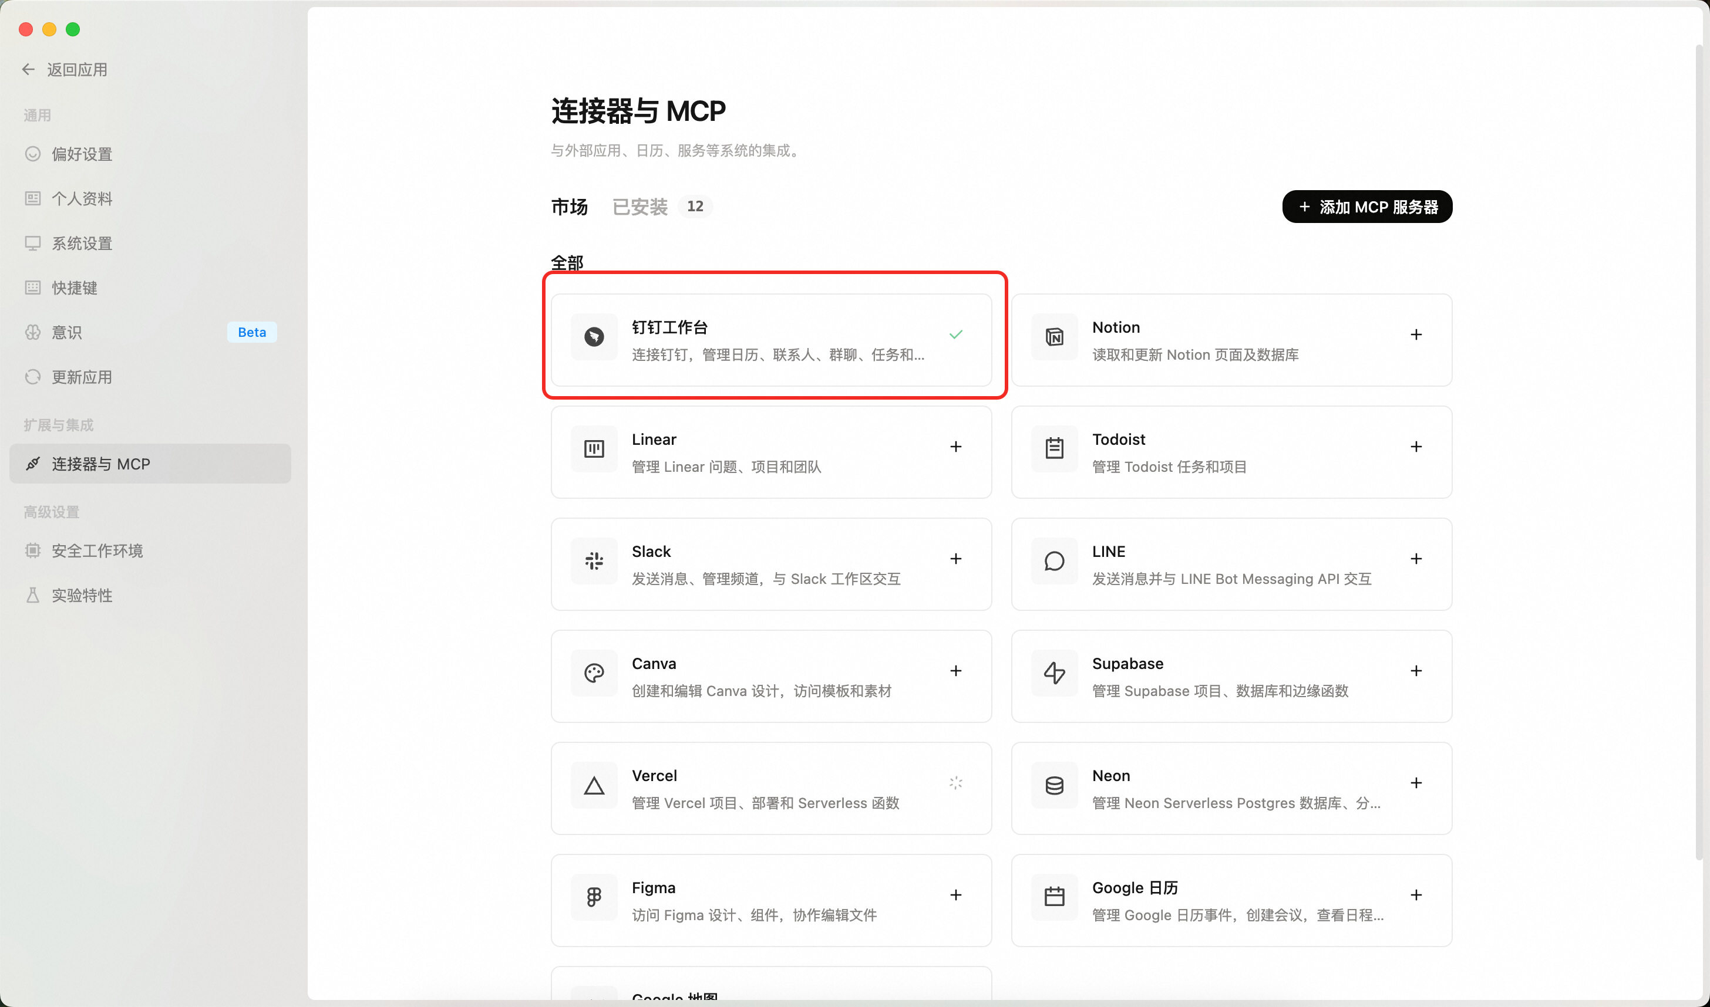Open the 钉钉工作台 connector title

pos(669,328)
